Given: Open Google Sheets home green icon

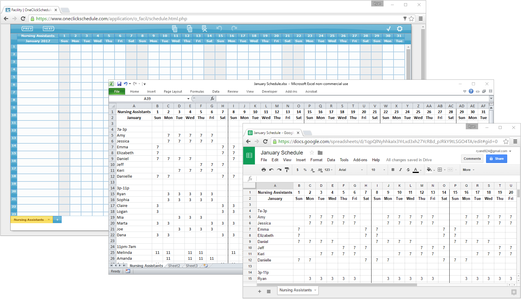Looking at the screenshot, I should [249, 155].
